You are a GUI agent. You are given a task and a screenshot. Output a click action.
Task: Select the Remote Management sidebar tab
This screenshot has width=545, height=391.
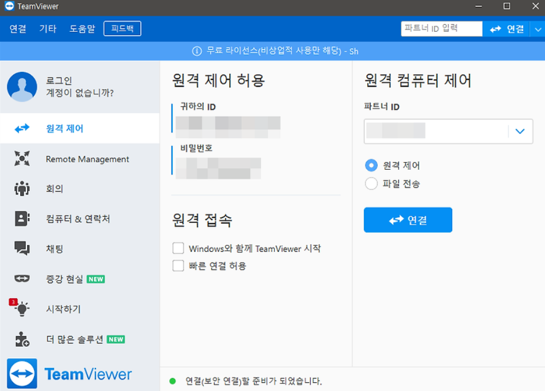[x=80, y=158]
